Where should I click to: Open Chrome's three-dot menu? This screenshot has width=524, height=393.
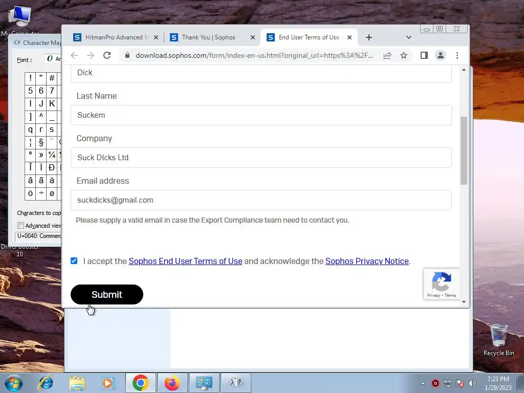(457, 55)
